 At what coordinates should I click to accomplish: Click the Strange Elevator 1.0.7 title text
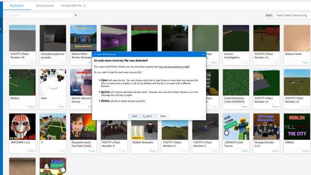pos(264,144)
